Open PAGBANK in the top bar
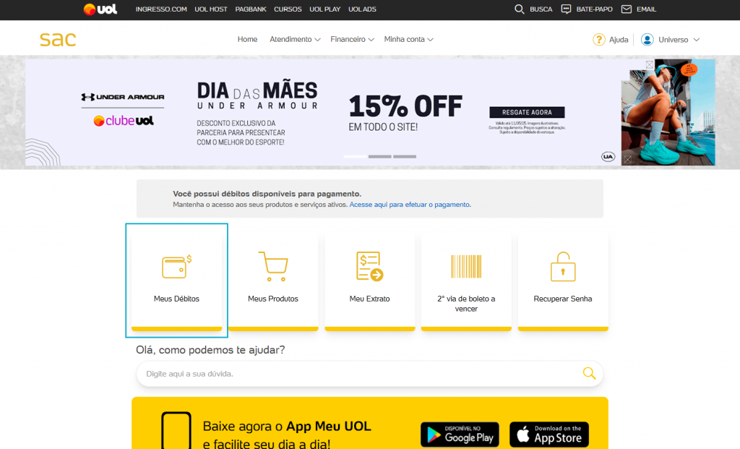The width and height of the screenshot is (740, 449). click(x=251, y=9)
